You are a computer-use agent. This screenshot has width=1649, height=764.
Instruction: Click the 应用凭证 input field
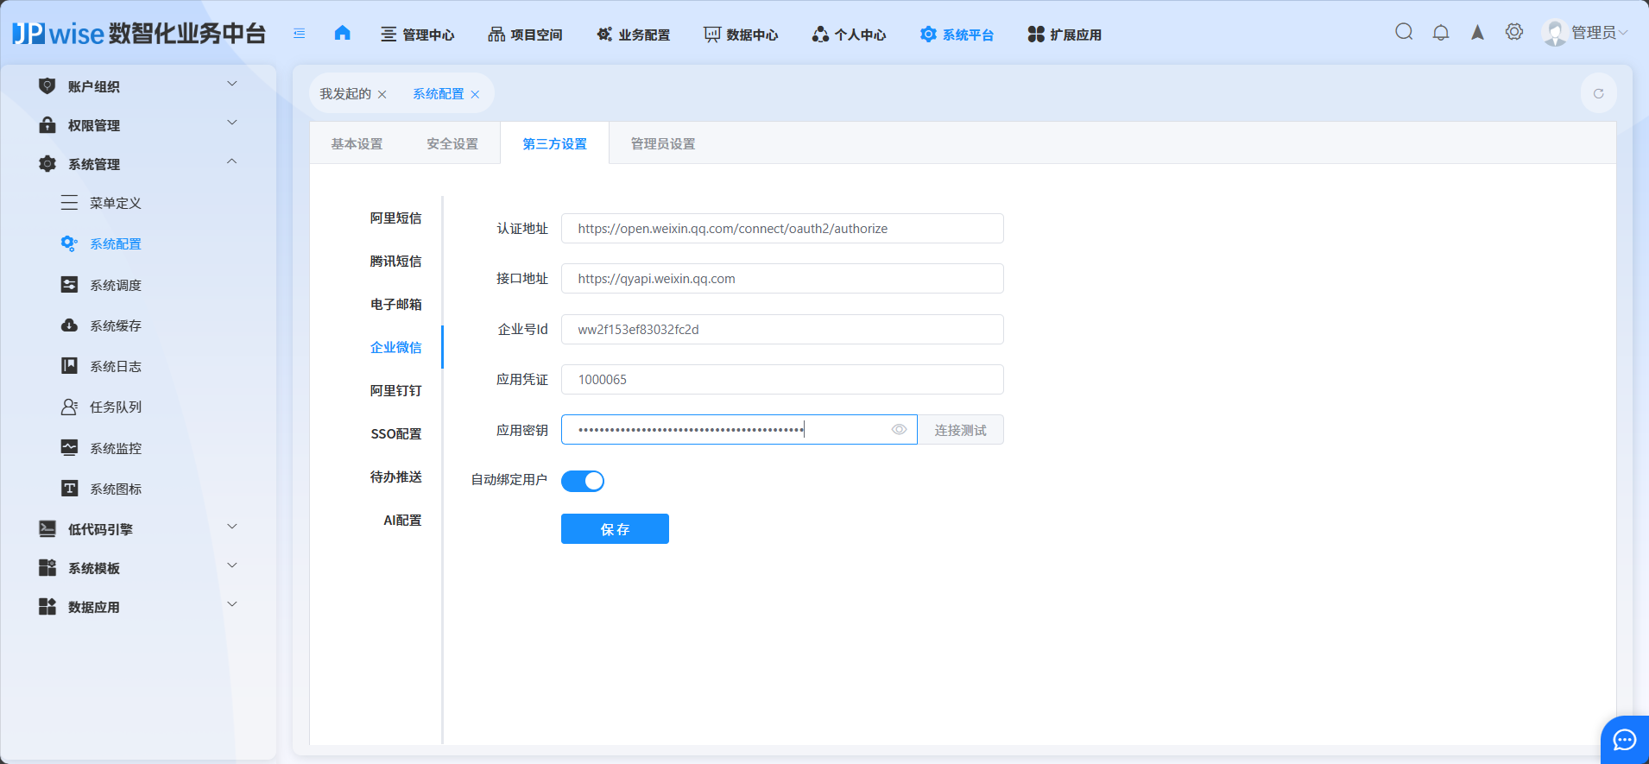782,380
